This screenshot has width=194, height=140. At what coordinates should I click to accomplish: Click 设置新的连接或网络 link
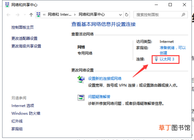tap(105, 78)
